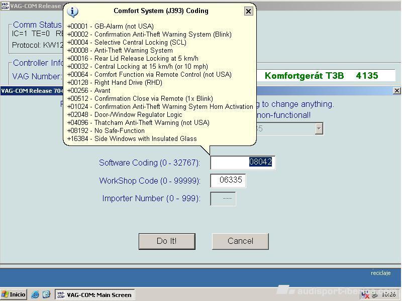Switch to VAG-COM: Main Screen taskbar button

95,295
